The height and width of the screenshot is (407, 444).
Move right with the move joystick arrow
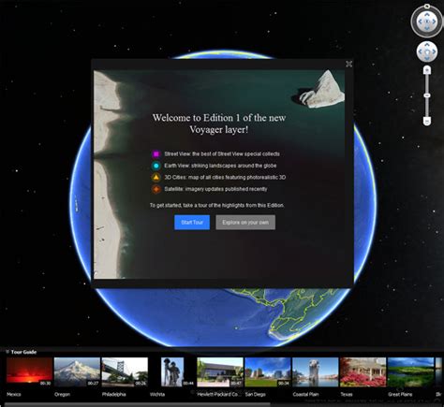pyautogui.click(x=434, y=51)
